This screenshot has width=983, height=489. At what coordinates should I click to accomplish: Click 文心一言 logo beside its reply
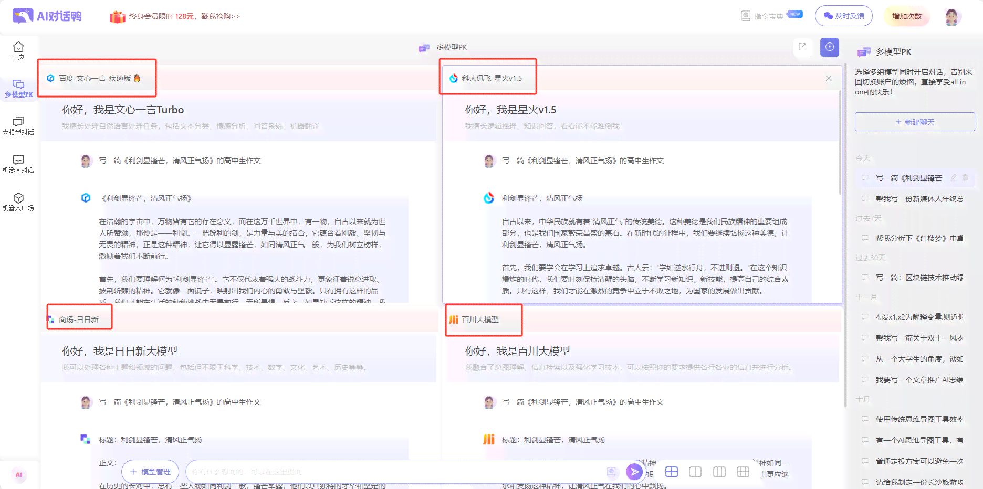[86, 198]
